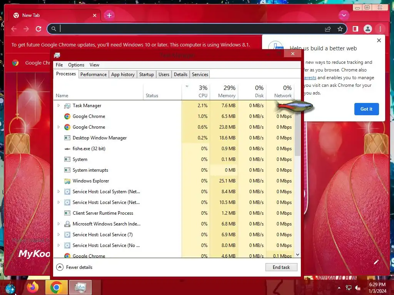
Task: Switch to the Users tab
Action: coord(164,75)
